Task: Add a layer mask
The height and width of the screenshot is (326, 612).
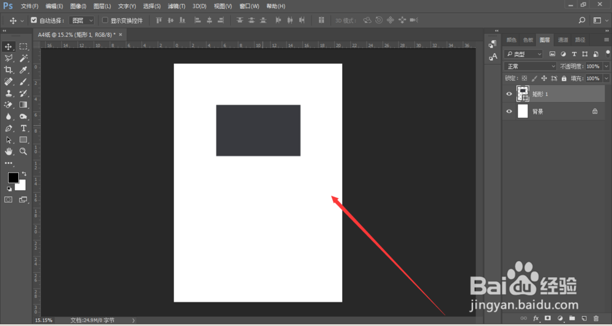Action: (548, 318)
